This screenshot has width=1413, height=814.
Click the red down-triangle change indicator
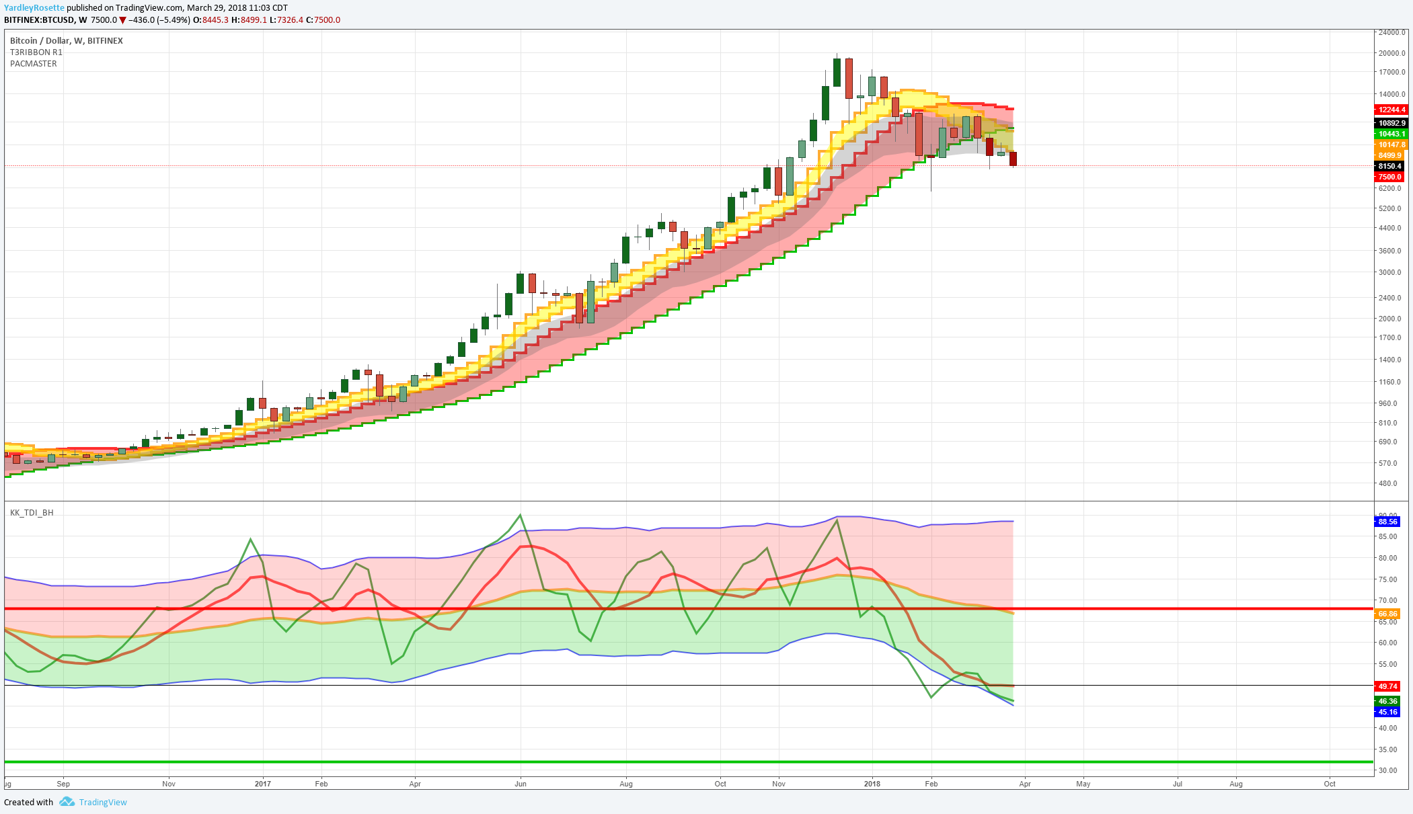pyautogui.click(x=122, y=20)
